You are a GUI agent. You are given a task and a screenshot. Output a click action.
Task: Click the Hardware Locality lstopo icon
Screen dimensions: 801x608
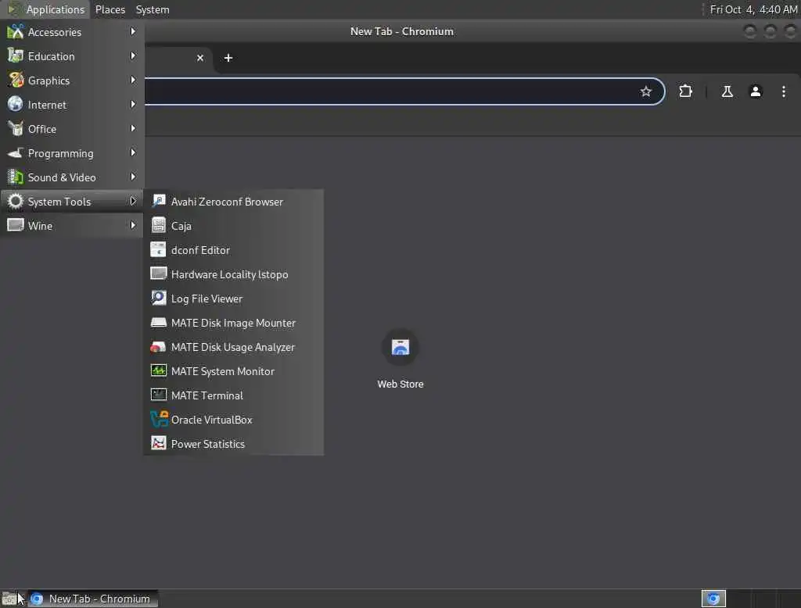pyautogui.click(x=158, y=274)
